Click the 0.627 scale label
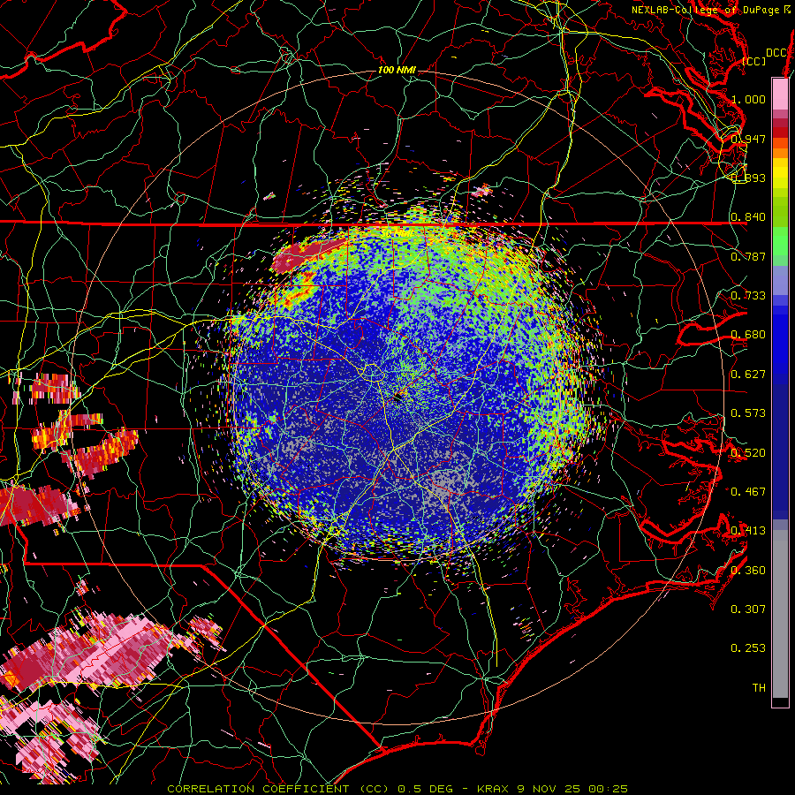This screenshot has width=795, height=795. point(748,375)
